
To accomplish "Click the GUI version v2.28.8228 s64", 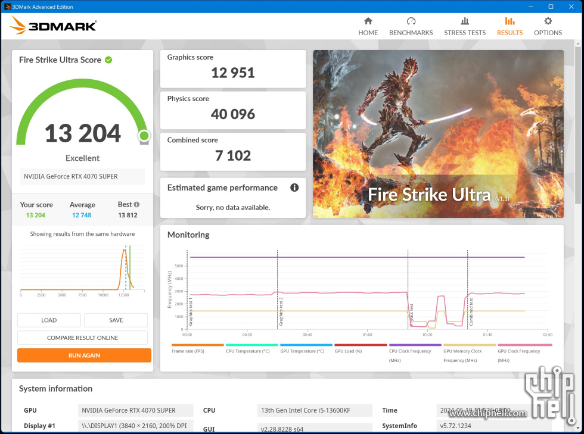I will [x=315, y=429].
